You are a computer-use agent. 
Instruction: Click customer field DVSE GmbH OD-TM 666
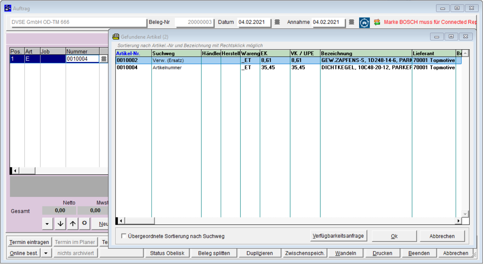78,22
